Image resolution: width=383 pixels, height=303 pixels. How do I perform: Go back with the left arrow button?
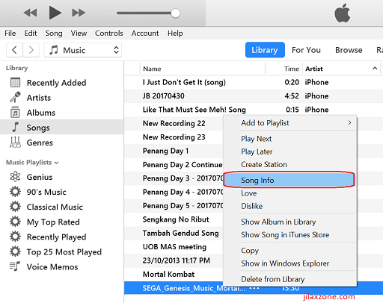(x=14, y=50)
